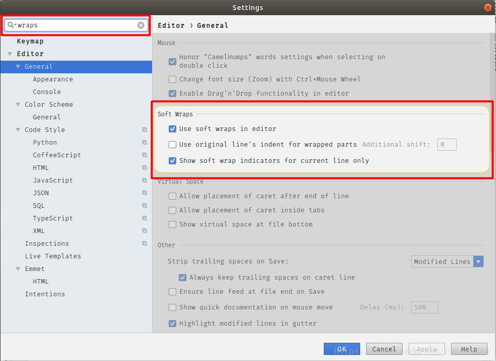Click the copy icon beside SQL

point(144,205)
